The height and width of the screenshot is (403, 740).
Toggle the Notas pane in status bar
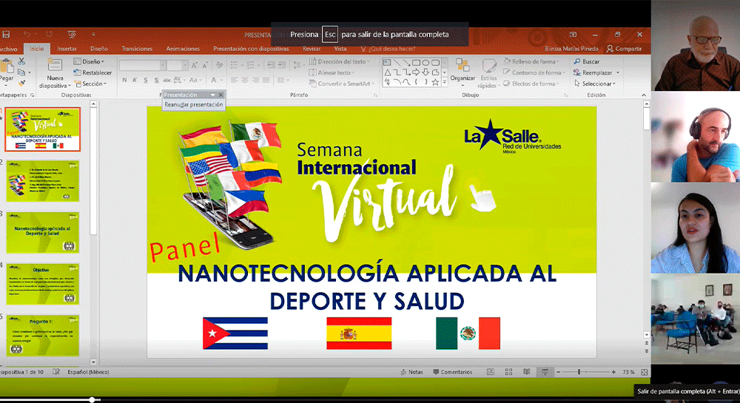point(412,372)
